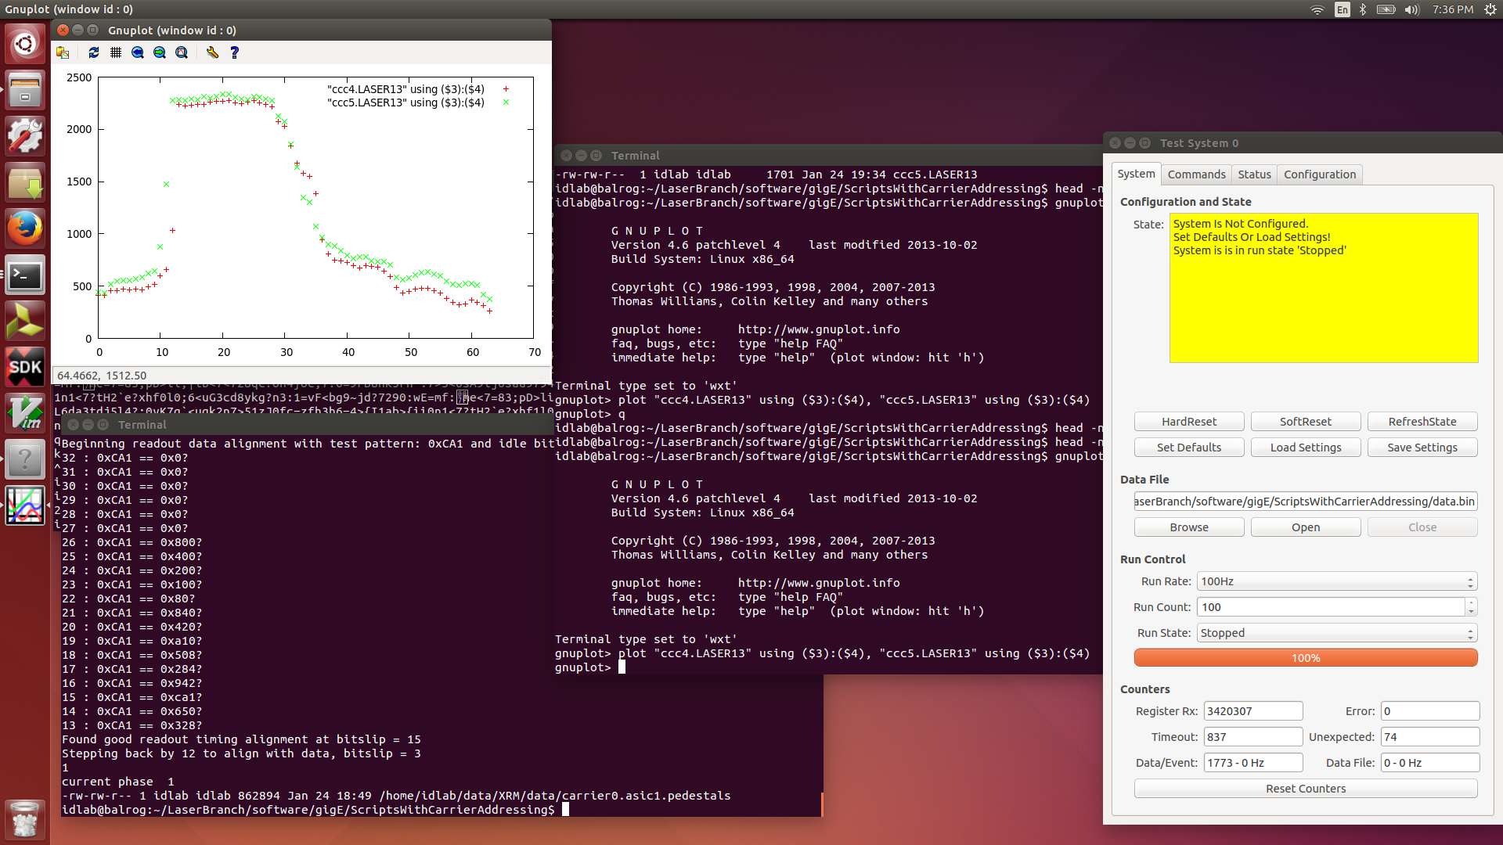1503x845 pixels.
Task: Switch to the Status tab
Action: pos(1254,174)
